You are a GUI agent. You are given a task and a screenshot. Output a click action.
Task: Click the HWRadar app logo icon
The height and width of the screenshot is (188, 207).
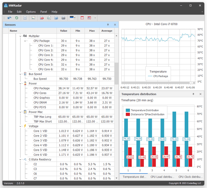click(6, 6)
